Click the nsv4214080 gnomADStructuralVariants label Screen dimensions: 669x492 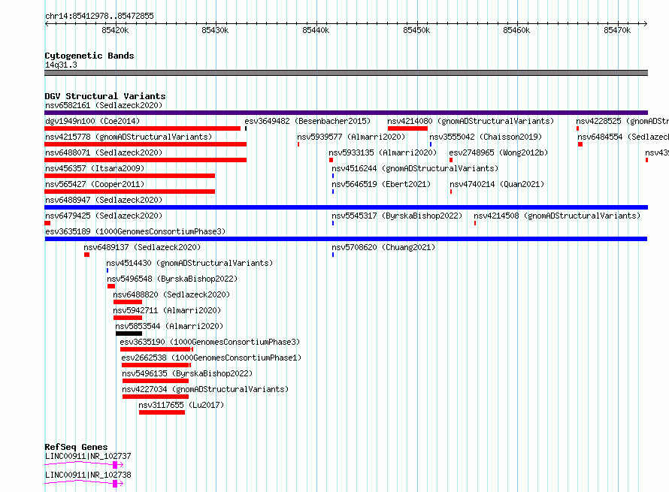point(471,121)
